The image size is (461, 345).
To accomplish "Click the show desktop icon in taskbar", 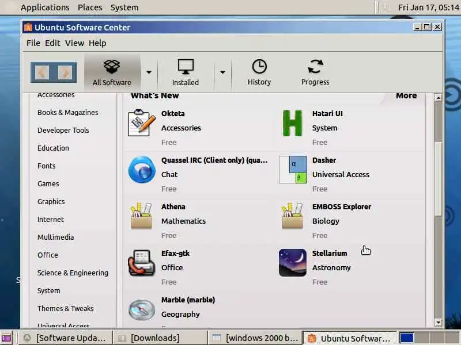I will point(6,338).
